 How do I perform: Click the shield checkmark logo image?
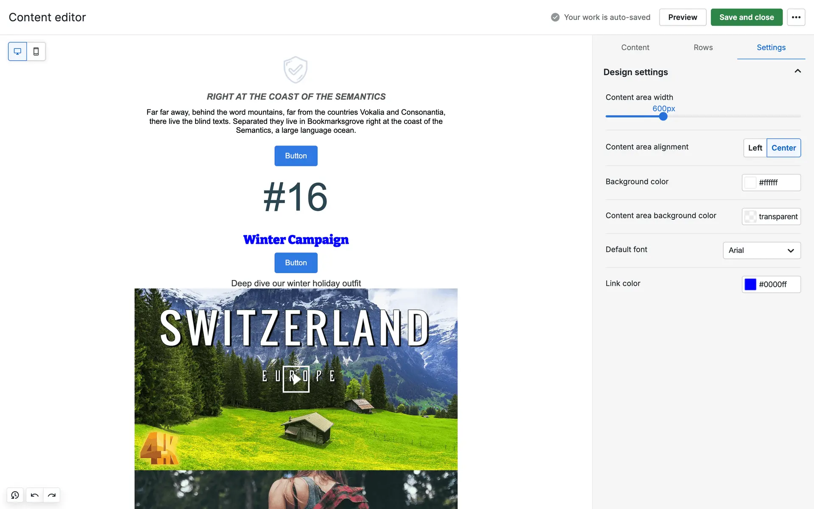point(295,70)
